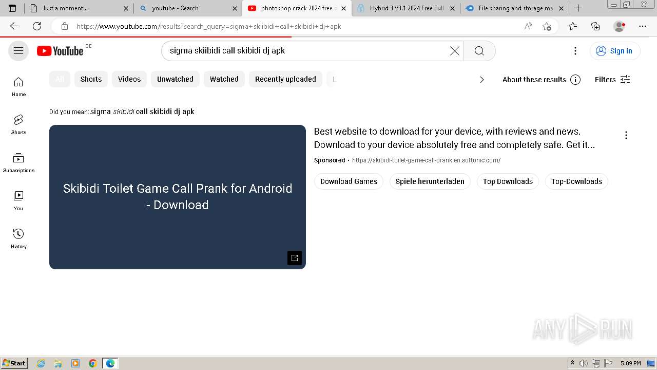Add page to favorites star icon
This screenshot has width=657, height=370.
point(547,26)
